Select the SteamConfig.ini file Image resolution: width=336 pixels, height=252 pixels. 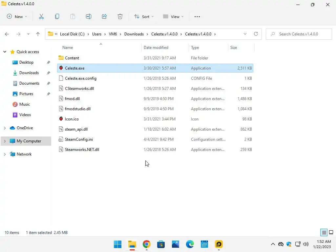(155, 139)
